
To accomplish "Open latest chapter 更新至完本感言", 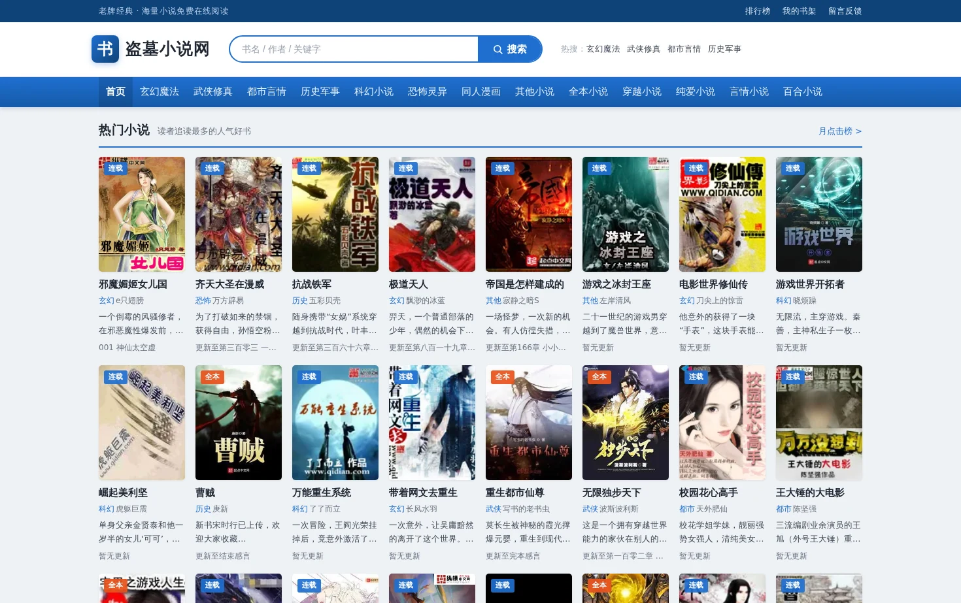I will tap(513, 556).
